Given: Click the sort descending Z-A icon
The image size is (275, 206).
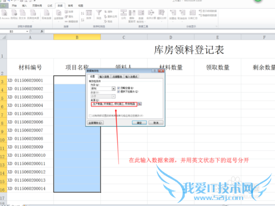Looking at the screenshot, I should 82,19.
